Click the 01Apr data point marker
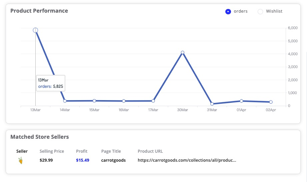Viewport: 307px width, 182px height. (x=241, y=101)
